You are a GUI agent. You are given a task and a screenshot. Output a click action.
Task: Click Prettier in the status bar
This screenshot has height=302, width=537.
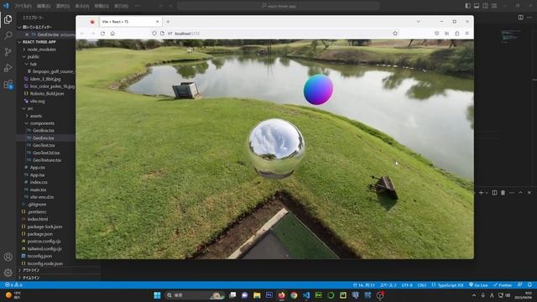[x=503, y=285]
